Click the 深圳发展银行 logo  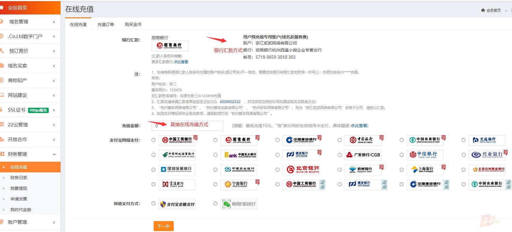click(x=177, y=170)
